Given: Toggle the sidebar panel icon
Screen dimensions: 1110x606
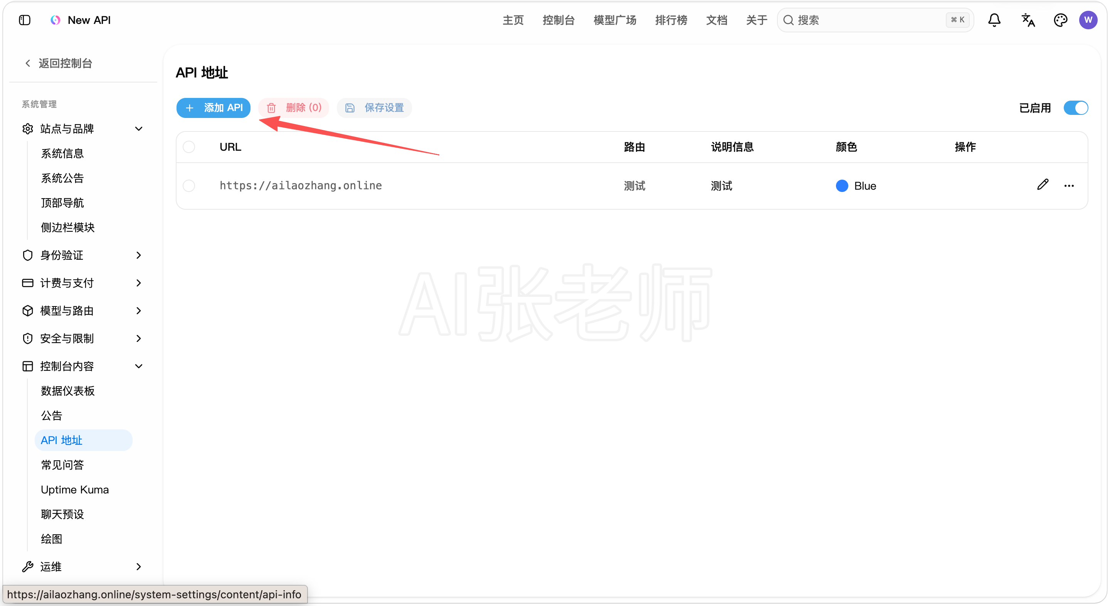Looking at the screenshot, I should point(25,20).
